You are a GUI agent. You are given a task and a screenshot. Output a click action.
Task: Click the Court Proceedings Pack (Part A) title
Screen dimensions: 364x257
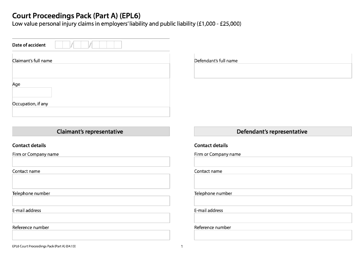tap(76, 16)
